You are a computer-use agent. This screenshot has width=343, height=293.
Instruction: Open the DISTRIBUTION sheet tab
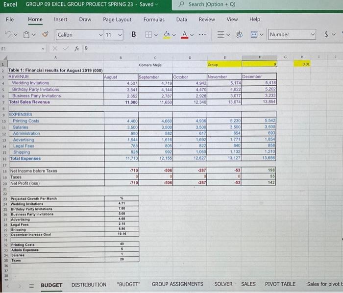tap(89, 285)
